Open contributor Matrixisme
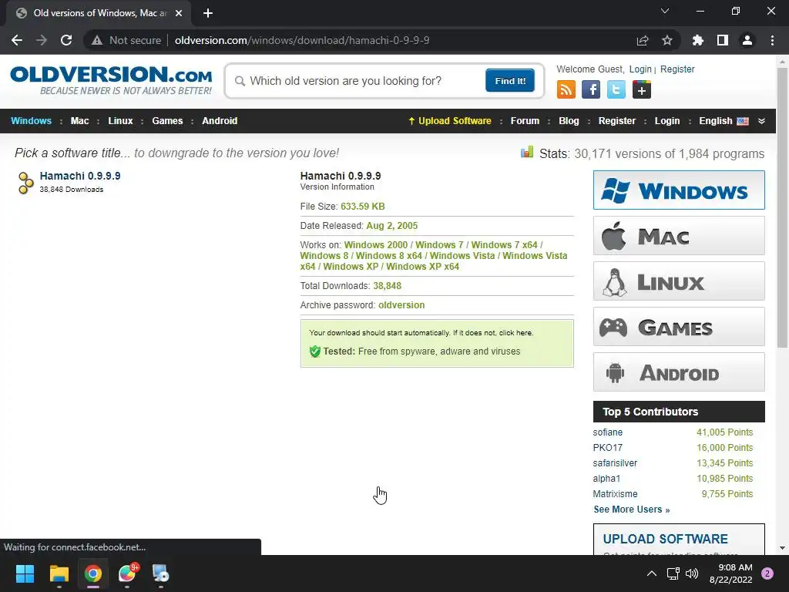Viewport: 789px width, 592px height. [615, 494]
